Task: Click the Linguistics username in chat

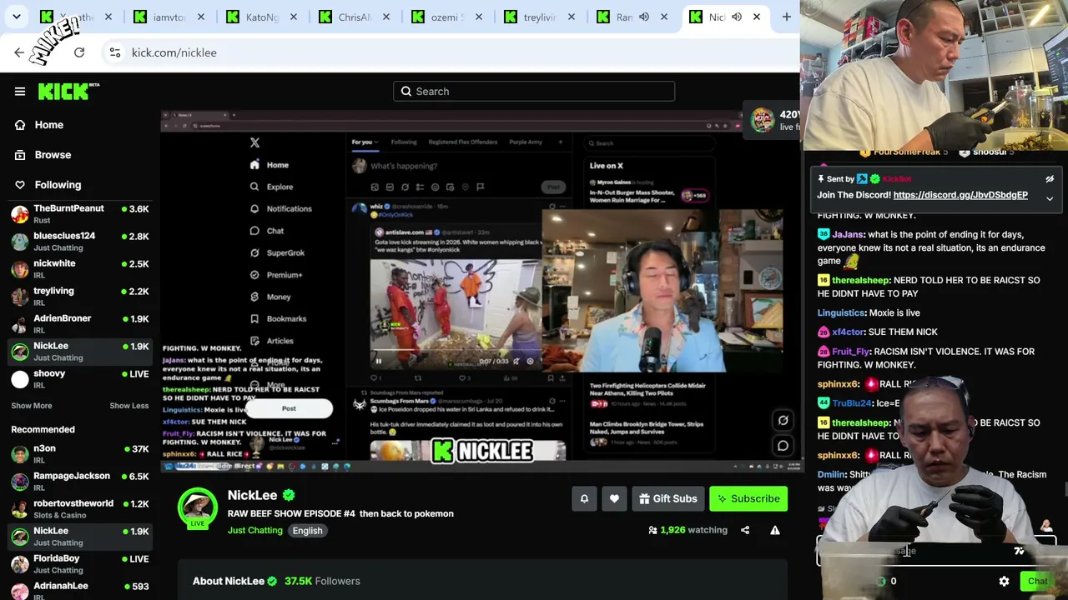Action: click(841, 313)
